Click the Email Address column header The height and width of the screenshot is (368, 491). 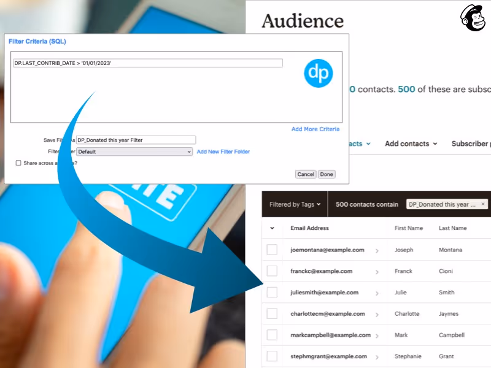(x=309, y=228)
